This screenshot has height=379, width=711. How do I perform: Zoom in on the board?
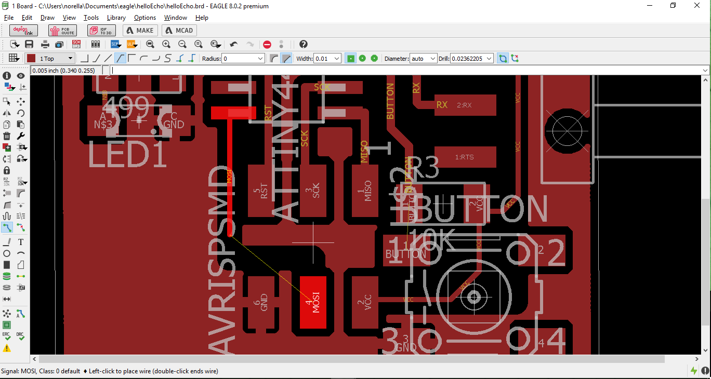tap(166, 45)
